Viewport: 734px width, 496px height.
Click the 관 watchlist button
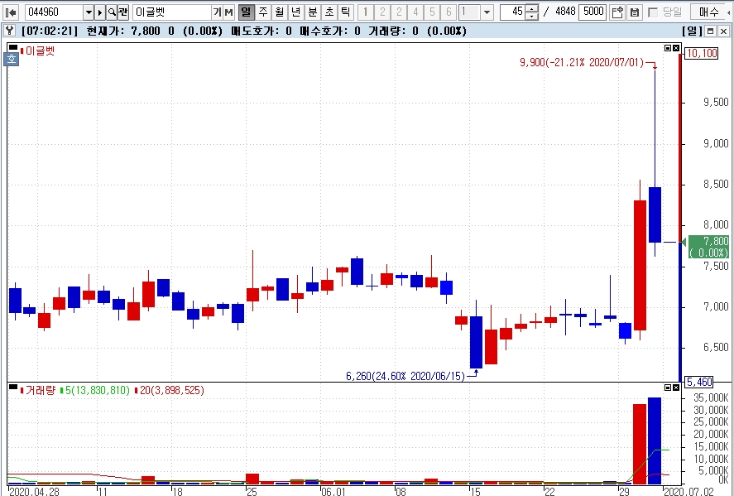coord(122,12)
